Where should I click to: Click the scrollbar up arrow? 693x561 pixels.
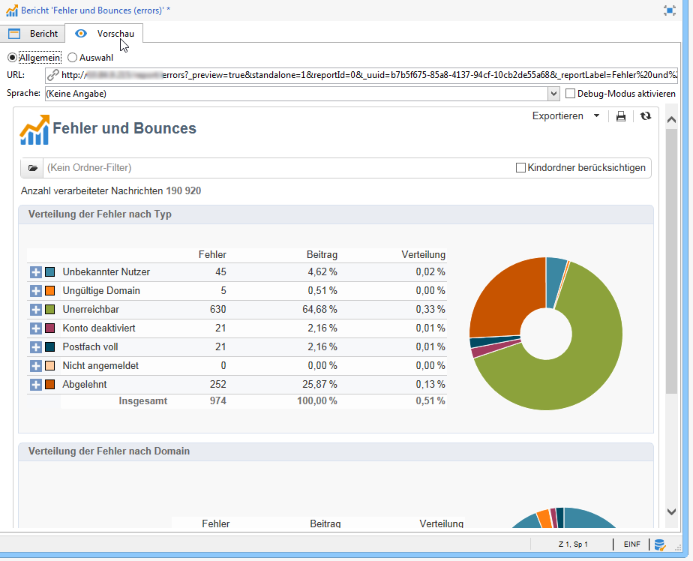tap(671, 120)
